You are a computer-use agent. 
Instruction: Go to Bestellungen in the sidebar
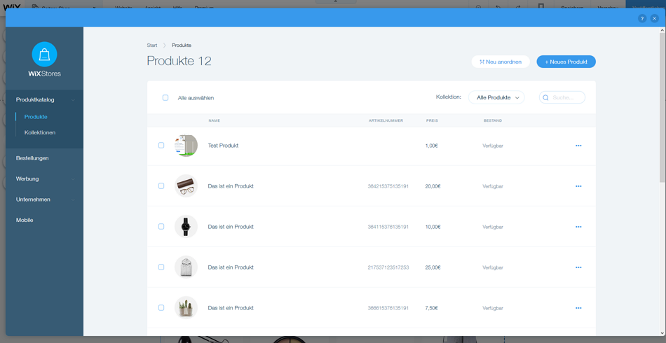click(x=32, y=158)
